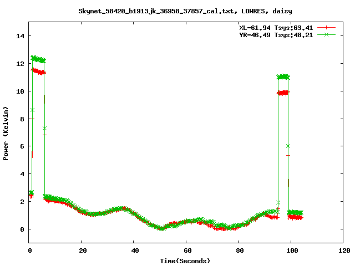Click the green YR plateau near 12 Kelvin

[x=38, y=59]
